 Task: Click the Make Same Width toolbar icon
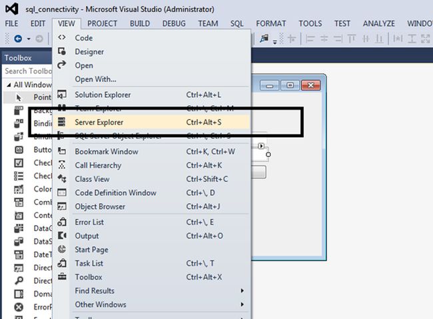(398, 39)
